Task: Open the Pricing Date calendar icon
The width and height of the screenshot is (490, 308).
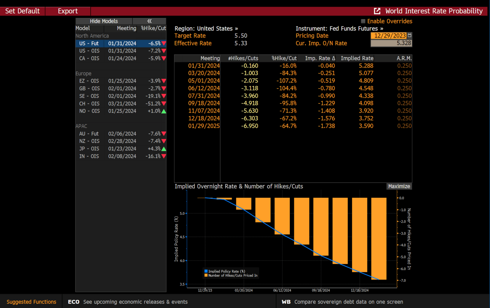Action: pyautogui.click(x=409, y=36)
